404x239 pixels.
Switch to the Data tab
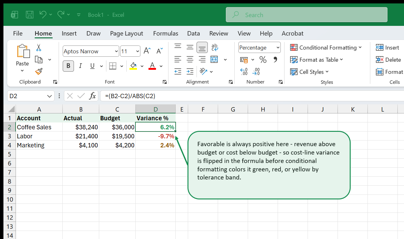coord(193,33)
